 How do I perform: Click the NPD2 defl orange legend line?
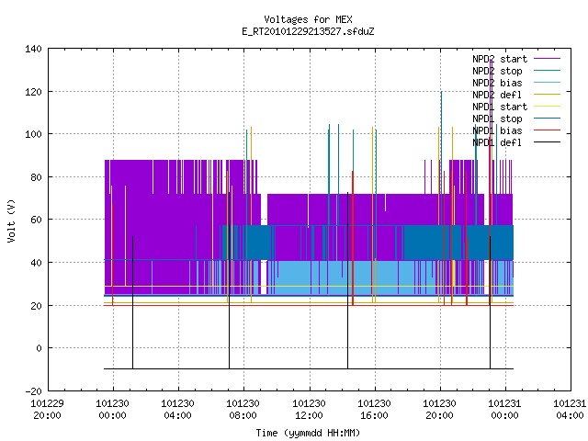pos(547,95)
